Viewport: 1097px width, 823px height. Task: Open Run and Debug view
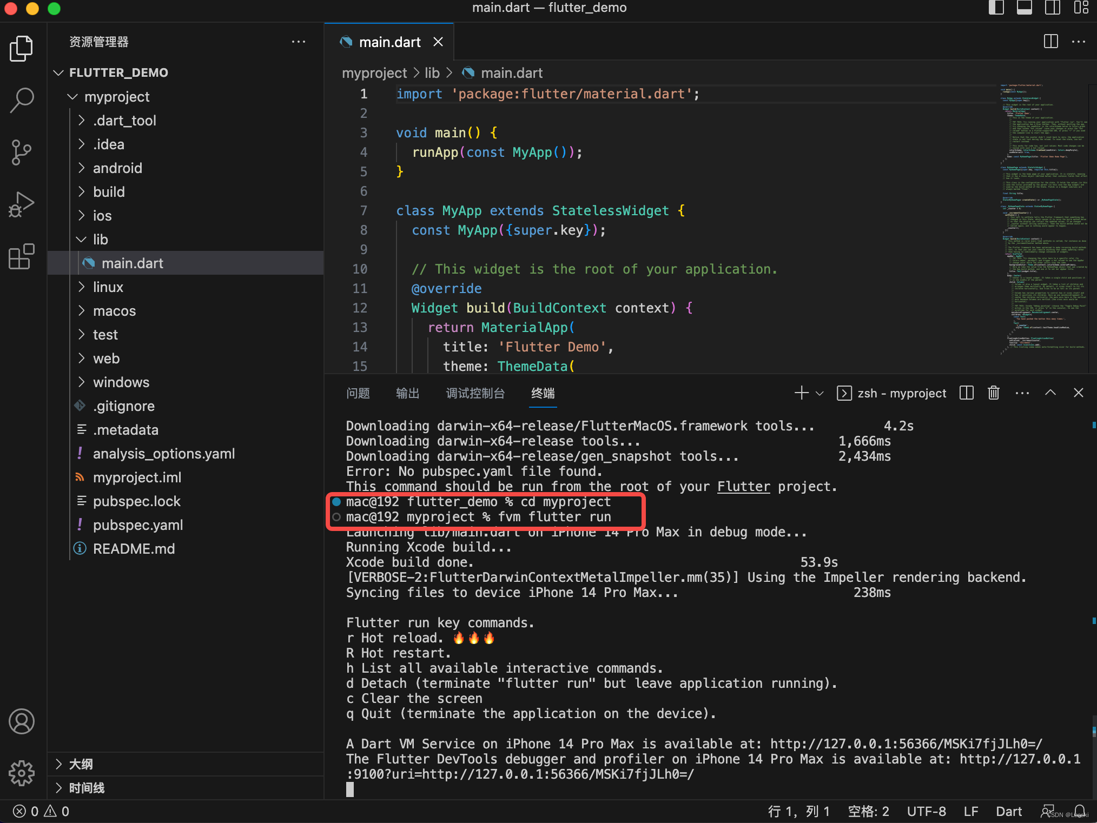[22, 205]
